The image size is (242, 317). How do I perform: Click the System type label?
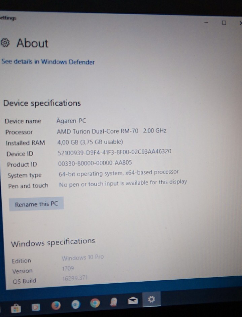(x=25, y=175)
